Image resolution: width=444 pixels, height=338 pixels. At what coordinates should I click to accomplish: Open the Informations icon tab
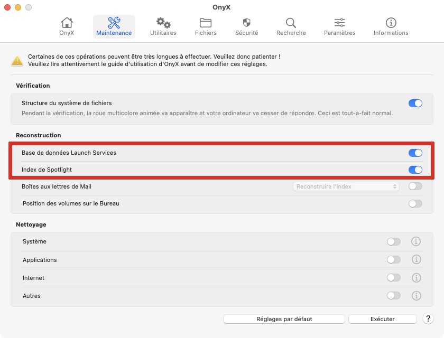click(391, 23)
